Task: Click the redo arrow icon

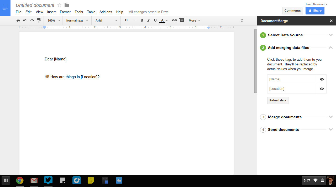Action: (32, 20)
